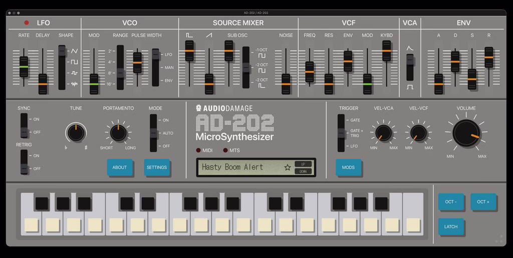Click the VCA gate shape icon
The image size is (513, 258).
point(410,87)
